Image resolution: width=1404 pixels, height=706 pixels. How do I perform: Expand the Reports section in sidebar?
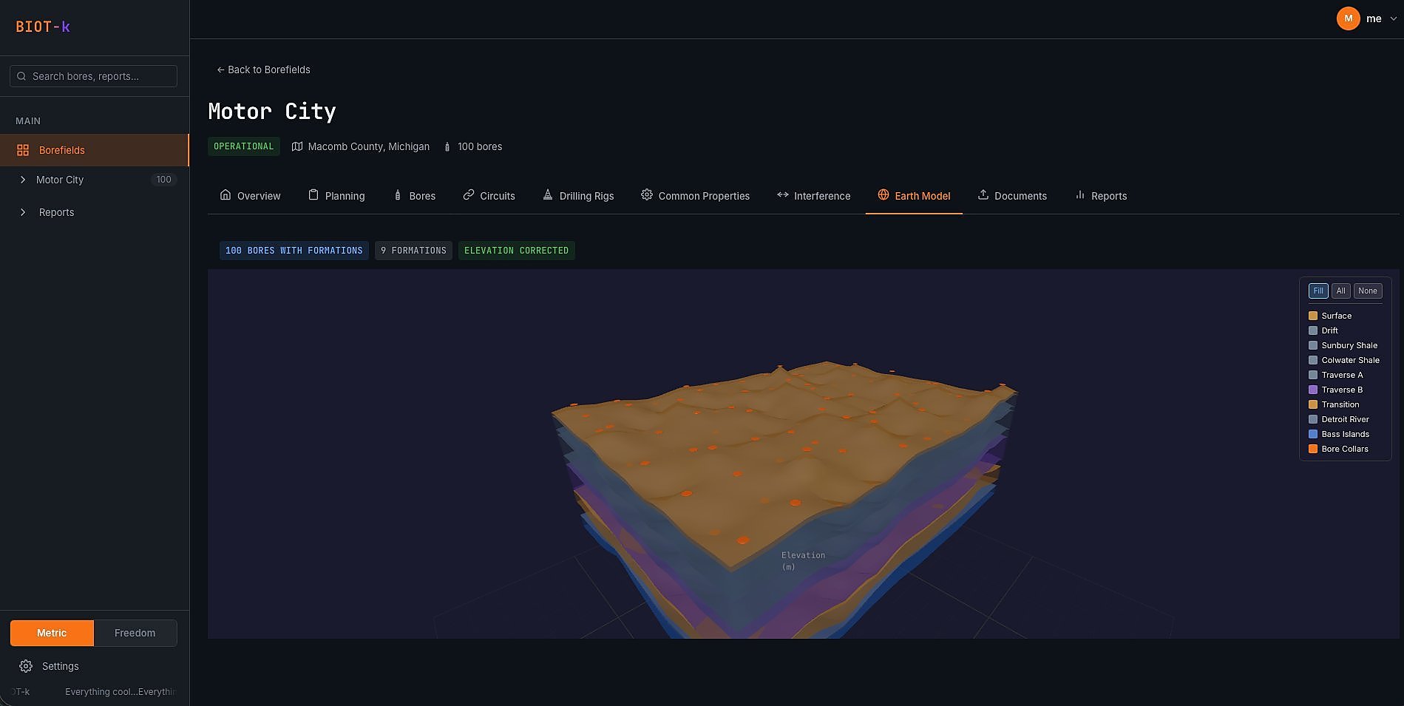[22, 212]
